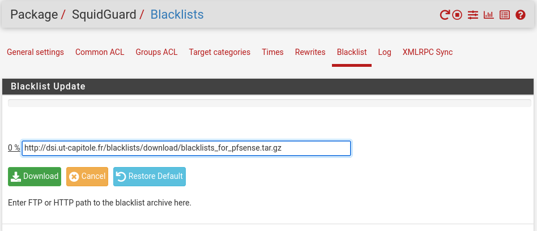Open the XMLRPC Sync tab
Viewport: 537px width, 231px height.
tap(428, 52)
